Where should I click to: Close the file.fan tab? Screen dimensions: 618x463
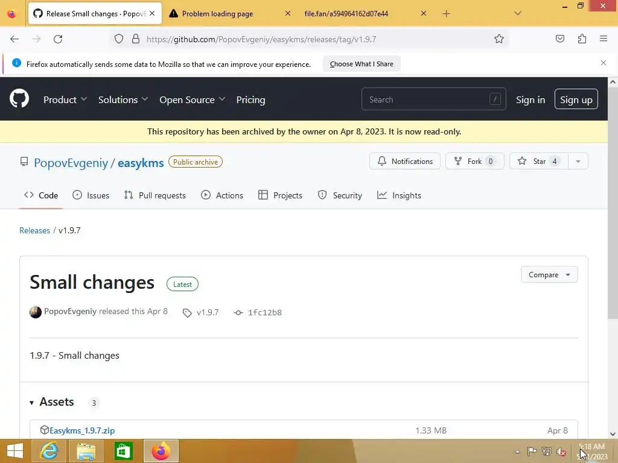tap(424, 13)
